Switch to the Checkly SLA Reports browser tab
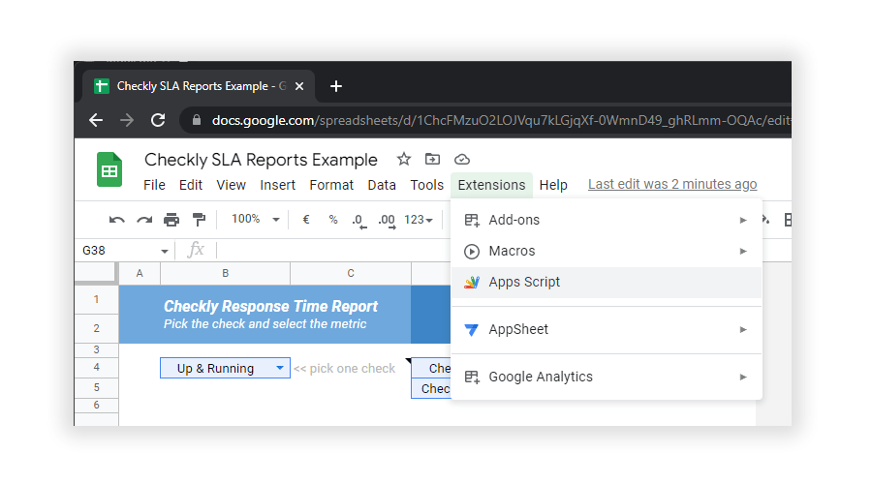Image resolution: width=872 pixels, height=484 pixels. coord(199,86)
